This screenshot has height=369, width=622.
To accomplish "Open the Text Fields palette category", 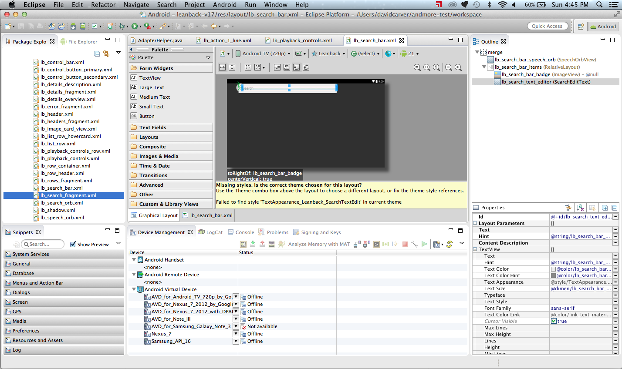I will (x=171, y=127).
